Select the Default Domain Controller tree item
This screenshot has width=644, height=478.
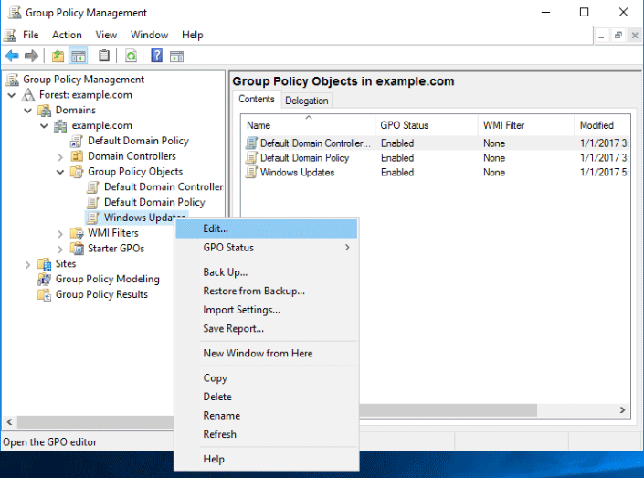[x=164, y=187]
